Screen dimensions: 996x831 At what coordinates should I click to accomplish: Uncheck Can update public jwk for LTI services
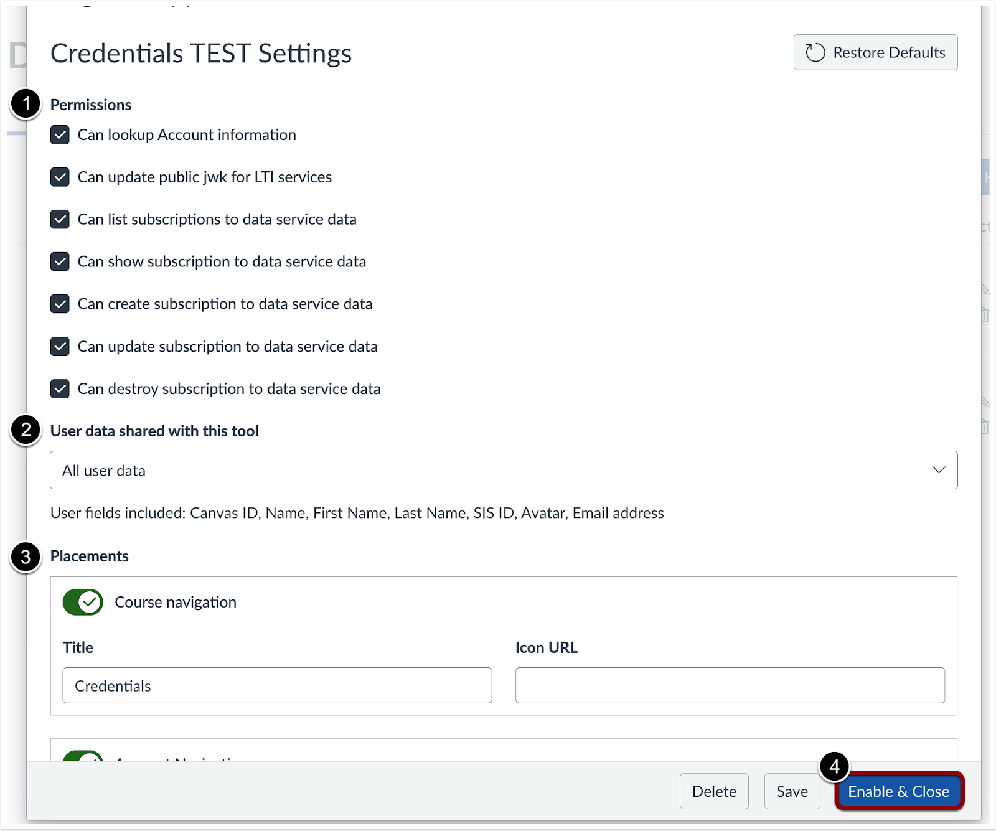click(59, 177)
